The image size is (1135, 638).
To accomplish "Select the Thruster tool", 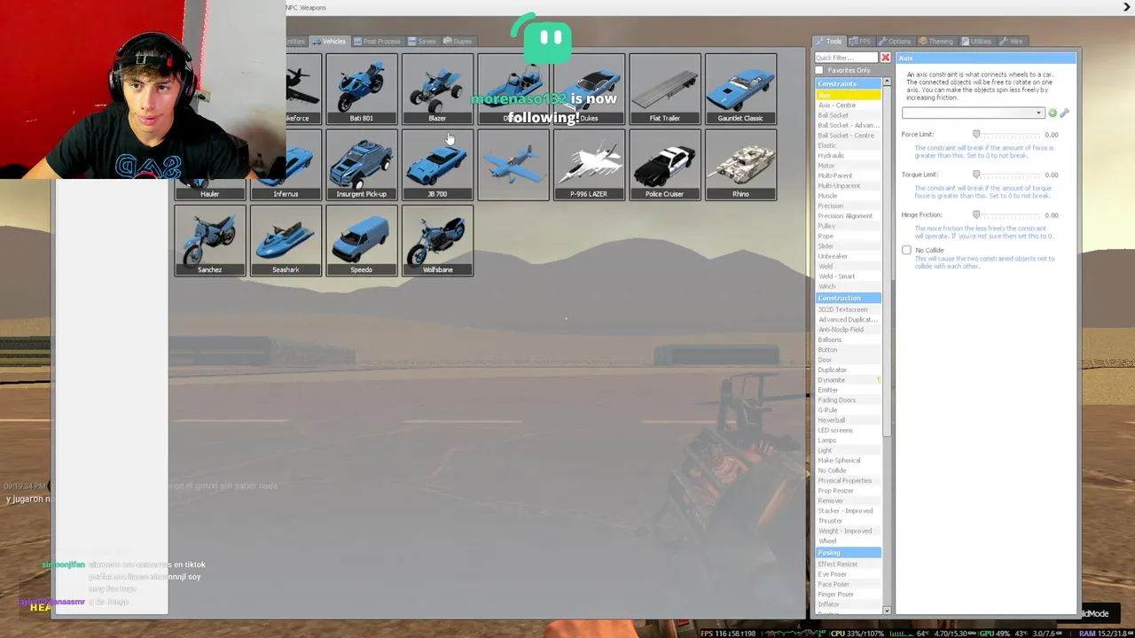I will (x=848, y=521).
